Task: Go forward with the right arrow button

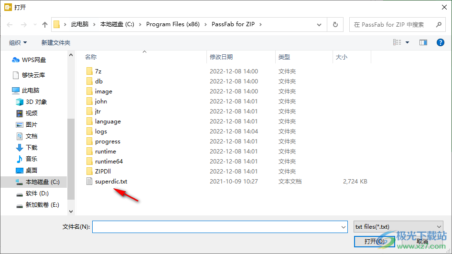Action: click(23, 25)
